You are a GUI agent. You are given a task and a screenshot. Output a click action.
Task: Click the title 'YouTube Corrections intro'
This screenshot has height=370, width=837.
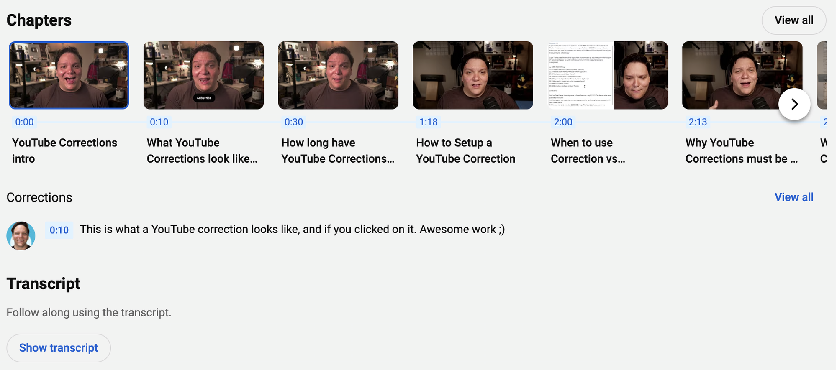(x=65, y=151)
